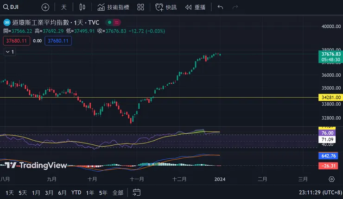Select the 1月 date range
The image size is (343, 199).
(x=36, y=193)
